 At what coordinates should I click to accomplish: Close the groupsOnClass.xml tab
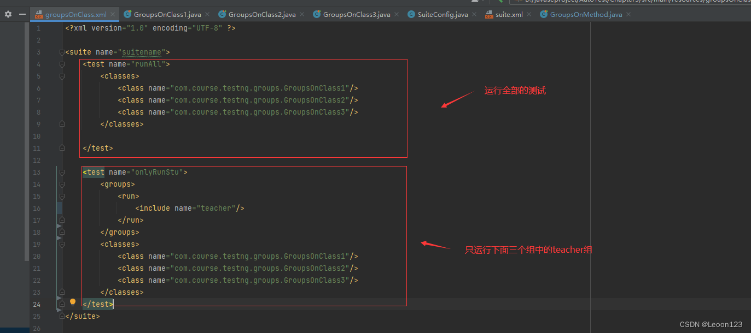pyautogui.click(x=113, y=15)
